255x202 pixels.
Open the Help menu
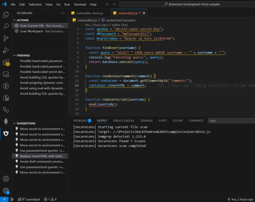pyautogui.click(x=93, y=4)
